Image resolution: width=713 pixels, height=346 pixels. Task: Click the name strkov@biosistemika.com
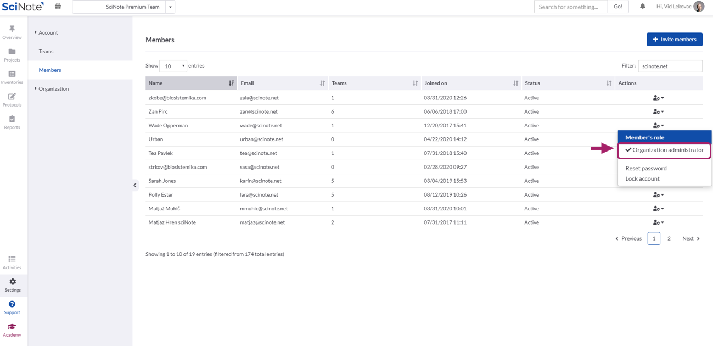point(177,167)
